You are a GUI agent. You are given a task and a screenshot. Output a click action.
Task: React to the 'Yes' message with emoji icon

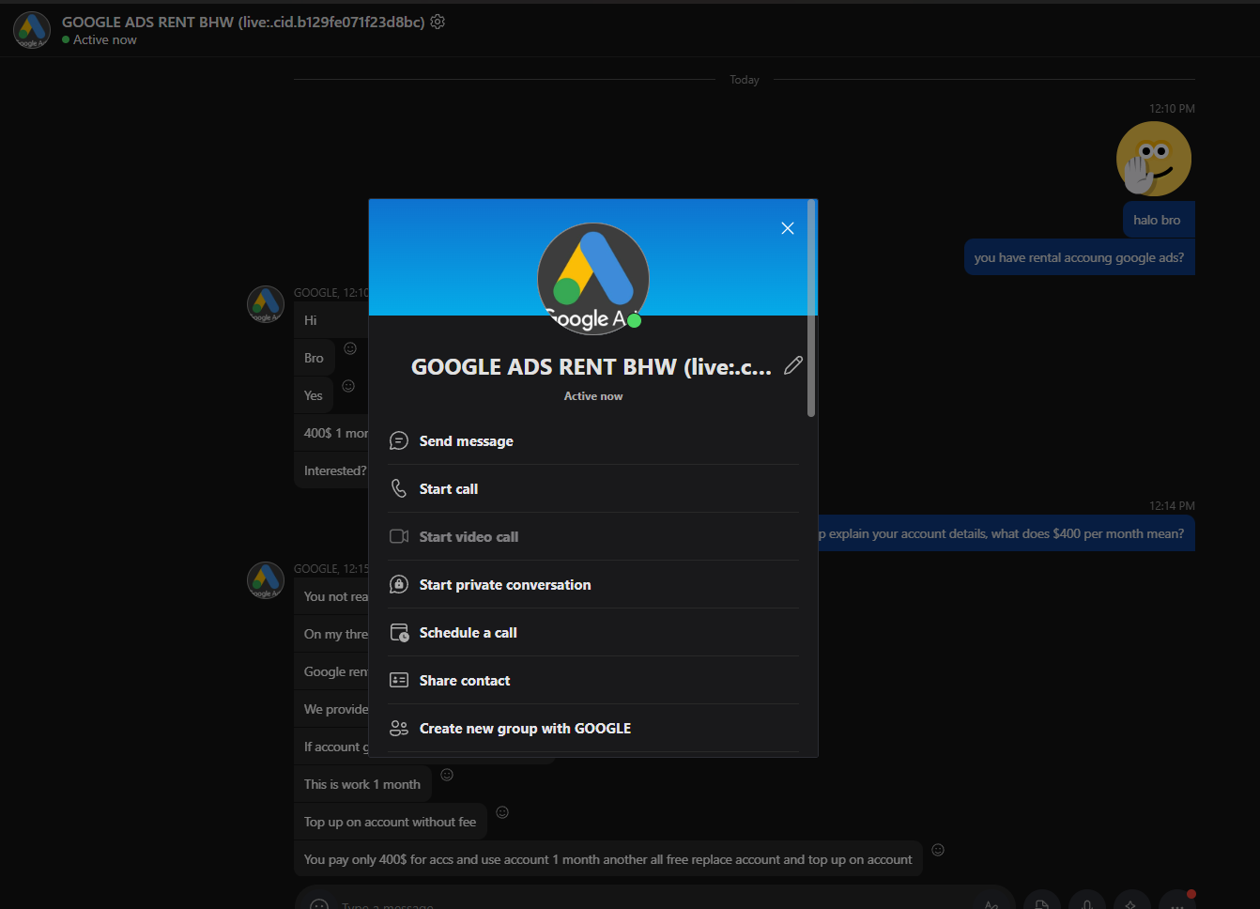348,386
